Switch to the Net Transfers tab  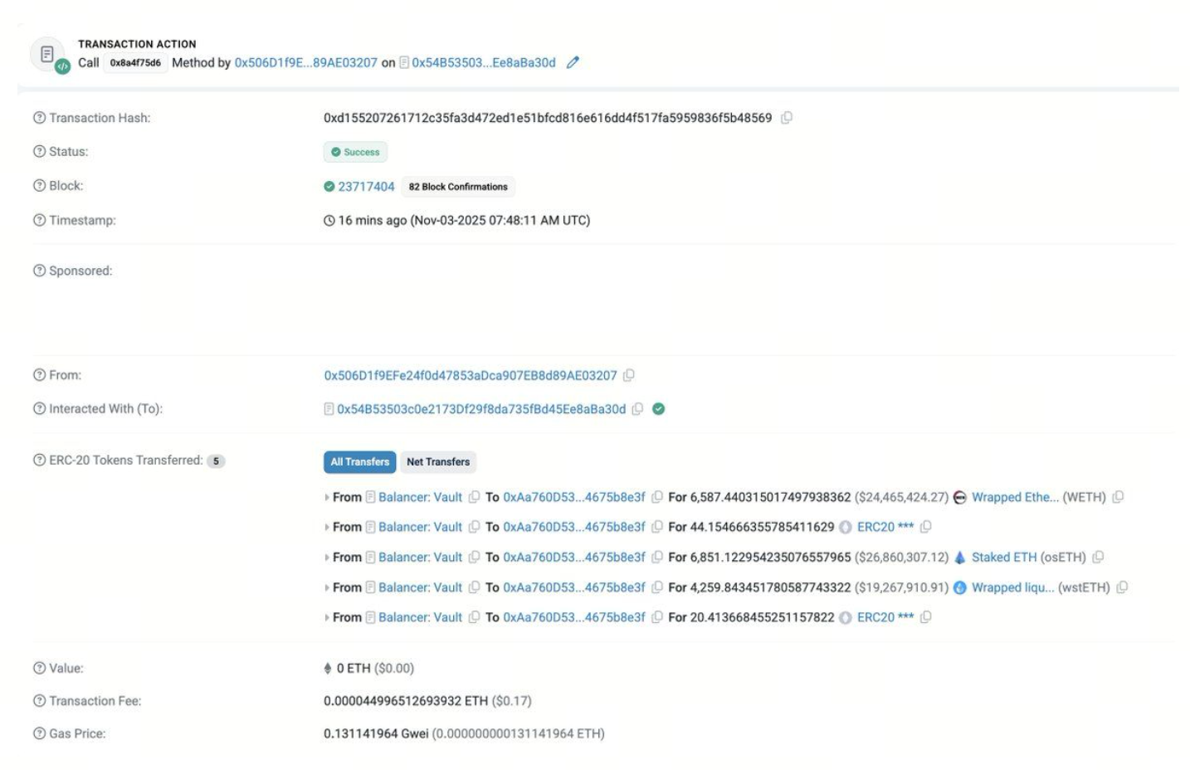tap(438, 462)
